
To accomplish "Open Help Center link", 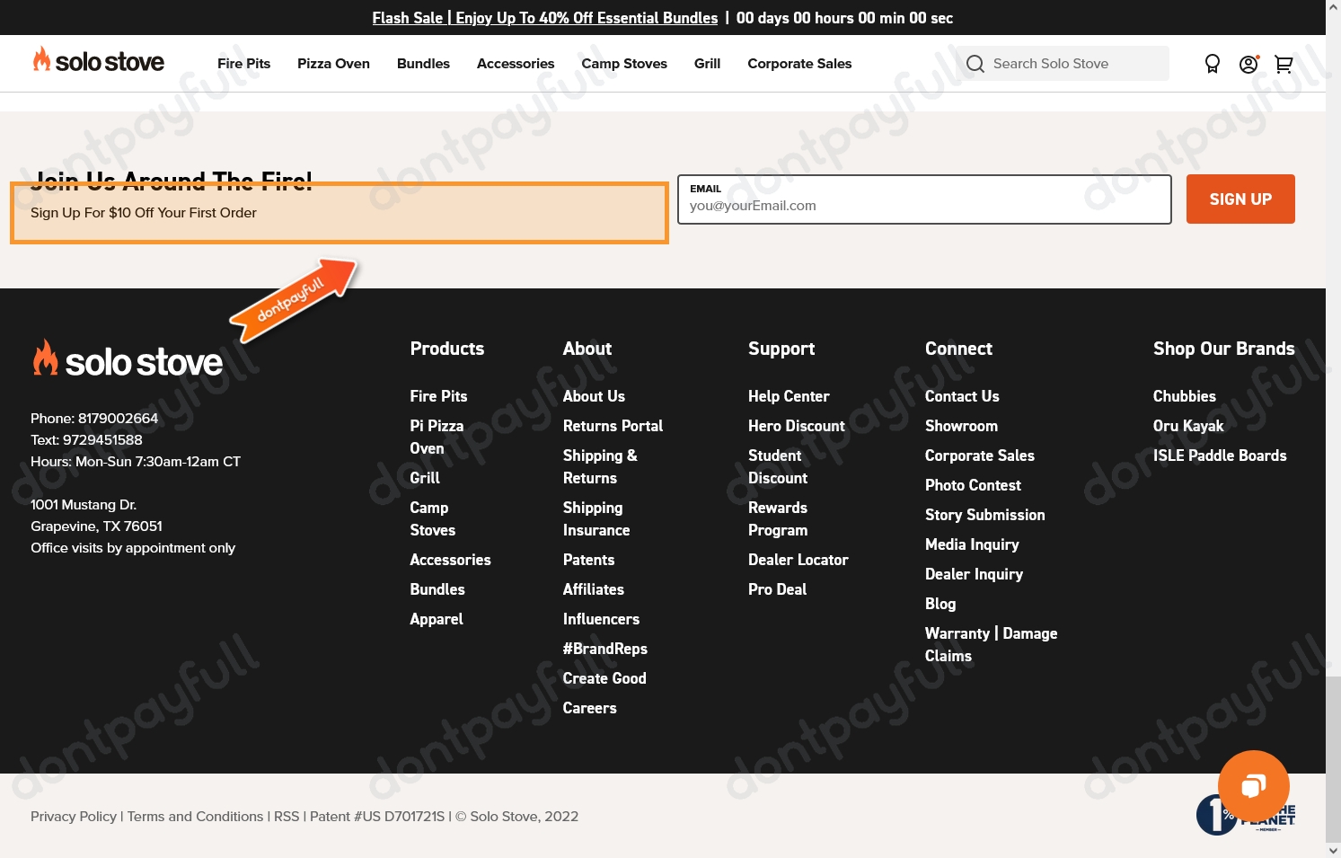I will 789,396.
